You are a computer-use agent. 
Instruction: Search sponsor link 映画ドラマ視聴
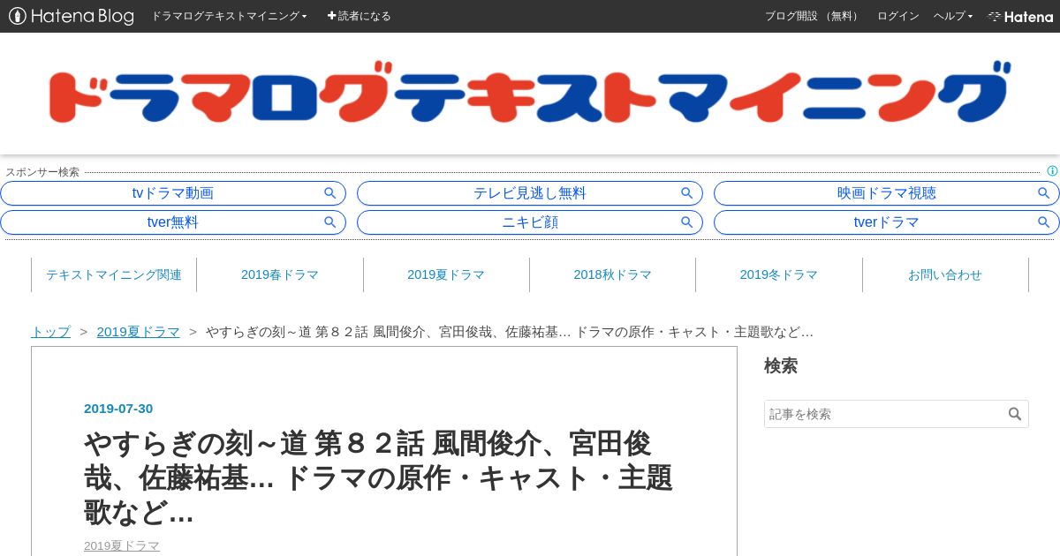tap(887, 193)
